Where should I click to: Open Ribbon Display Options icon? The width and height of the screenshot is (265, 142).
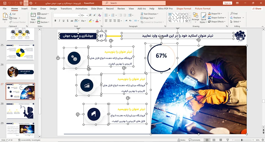[x=237, y=3]
